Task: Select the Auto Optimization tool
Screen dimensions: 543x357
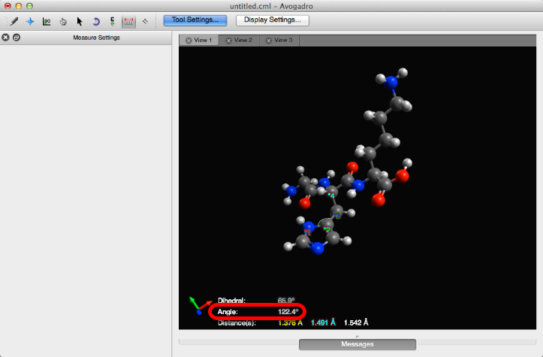Action: pyautogui.click(x=113, y=21)
